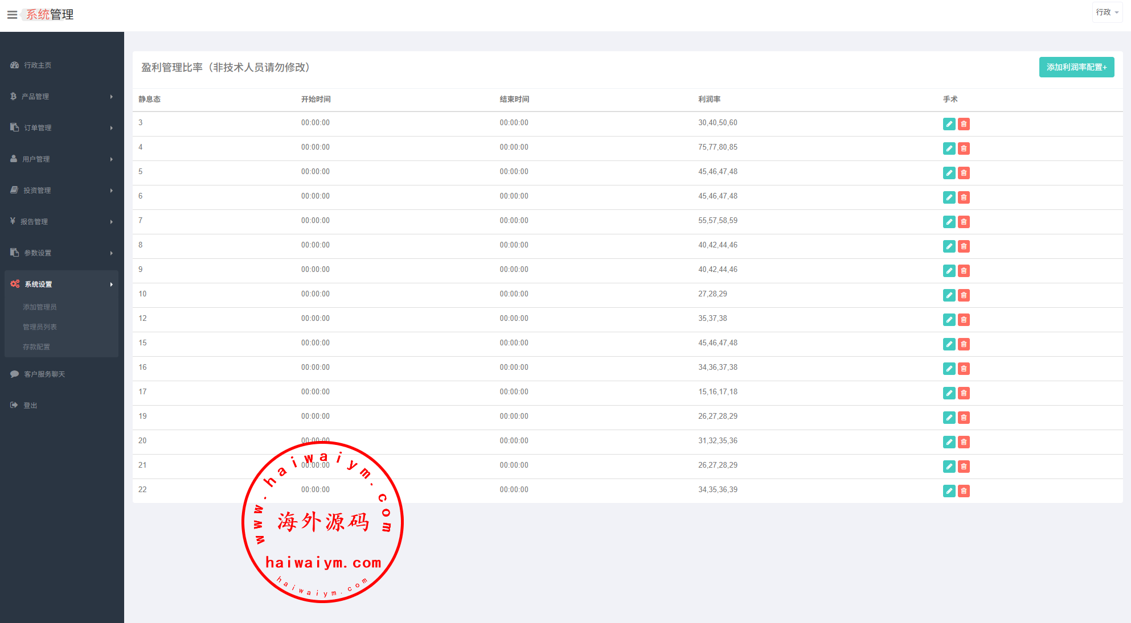Click edit icon for row 15
Viewport: 1131px width, 623px height.
click(x=949, y=344)
